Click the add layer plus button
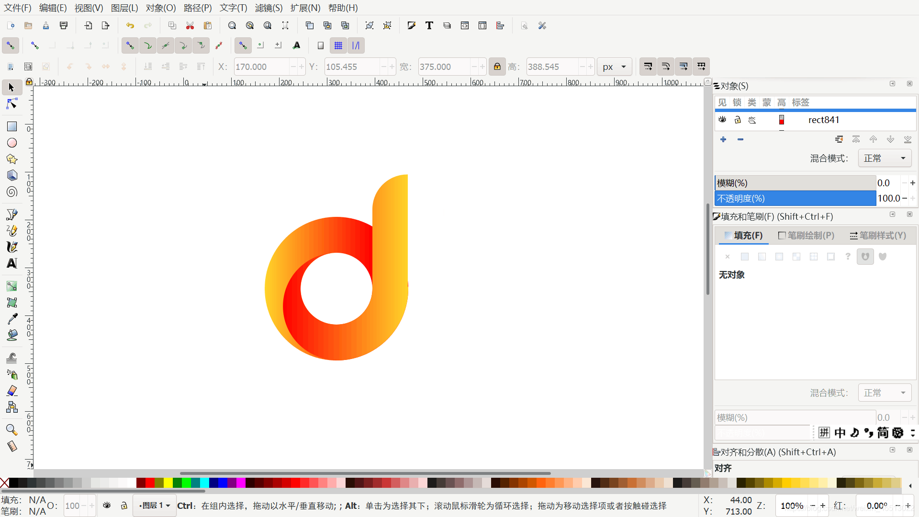 pos(723,139)
